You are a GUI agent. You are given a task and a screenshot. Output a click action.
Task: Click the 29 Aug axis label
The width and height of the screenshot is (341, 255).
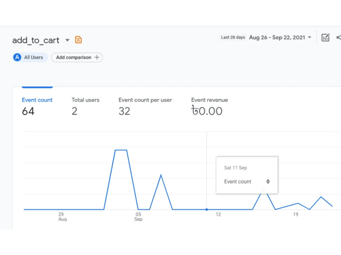click(62, 217)
